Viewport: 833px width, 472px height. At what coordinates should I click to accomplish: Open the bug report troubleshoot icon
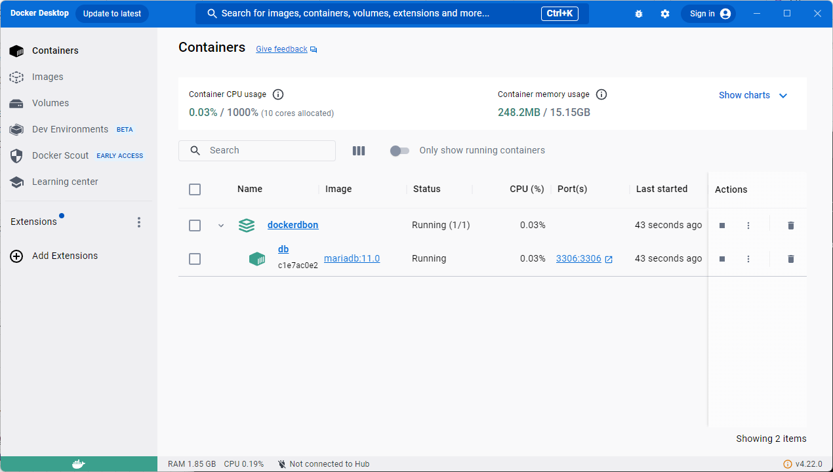[639, 14]
